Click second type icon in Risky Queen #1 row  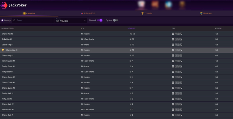tap(176, 72)
